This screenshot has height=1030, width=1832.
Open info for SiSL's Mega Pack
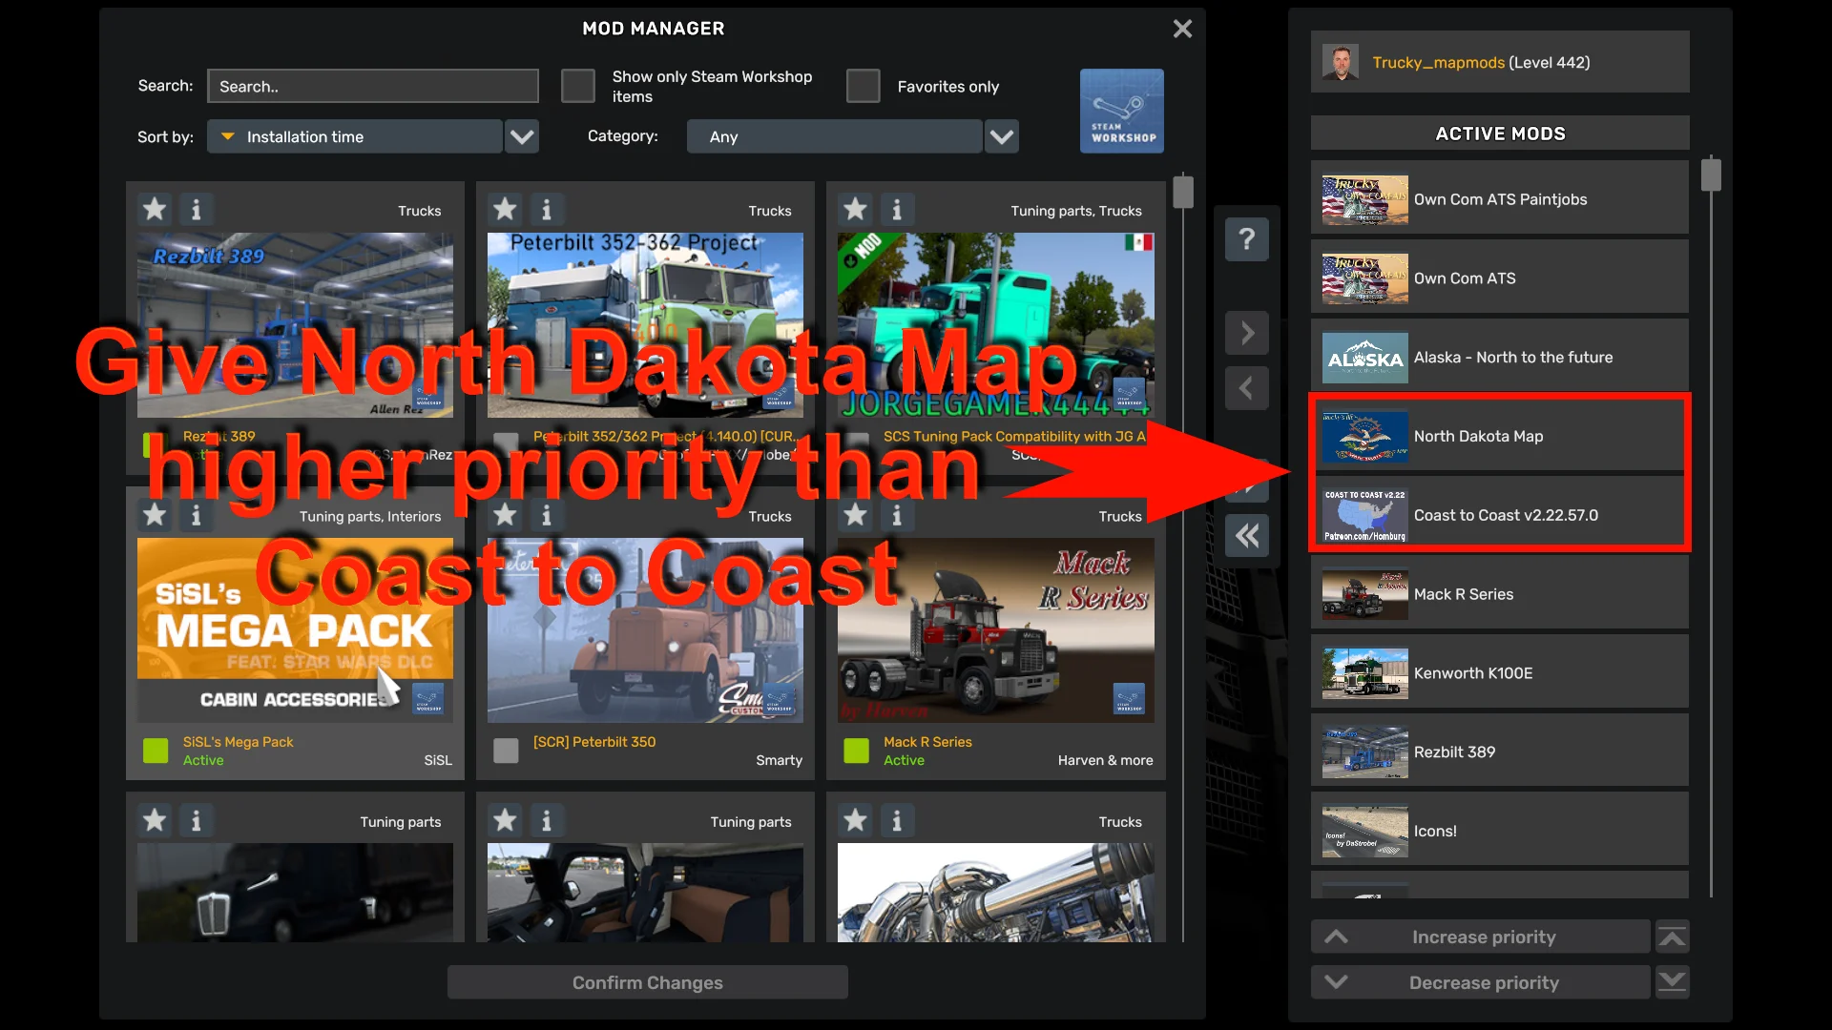click(x=197, y=515)
